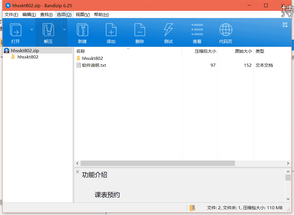294x215 pixels.
Task: Click the Open (打开) toolbar icon
Action: click(15, 30)
